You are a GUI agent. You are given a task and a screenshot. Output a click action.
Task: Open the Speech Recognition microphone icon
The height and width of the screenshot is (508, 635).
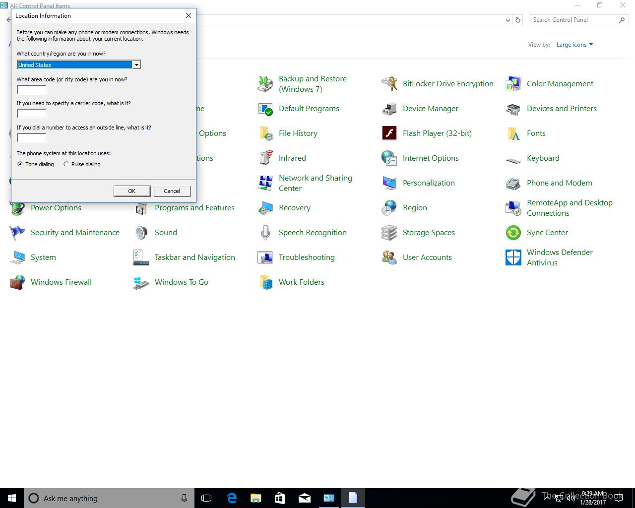click(x=265, y=233)
